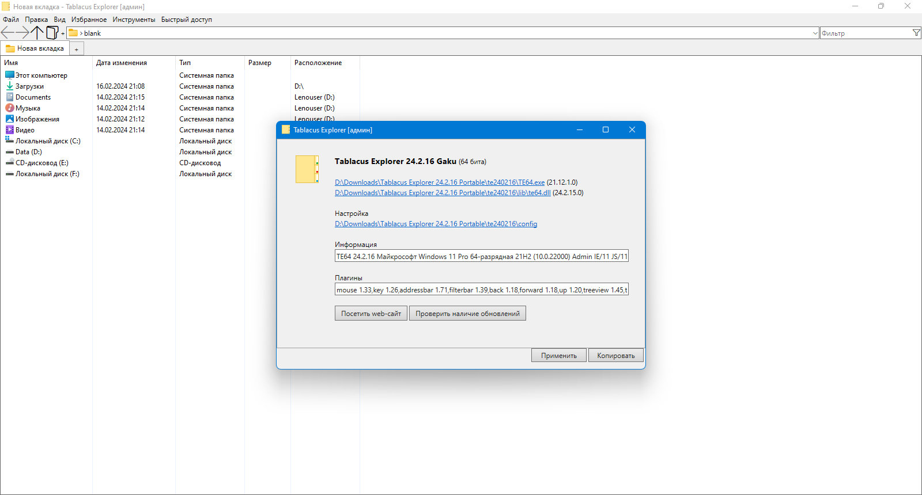The width and height of the screenshot is (922, 495).
Task: Click the blank address bar path
Action: pos(92,33)
